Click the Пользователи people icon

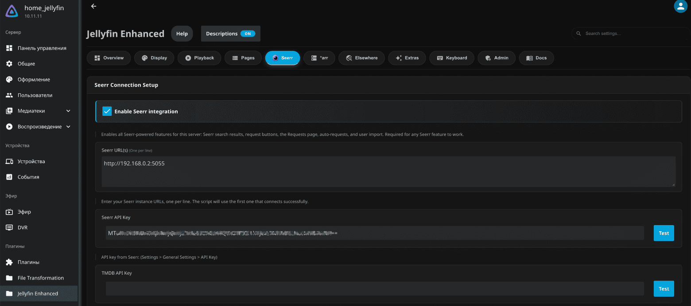point(9,95)
